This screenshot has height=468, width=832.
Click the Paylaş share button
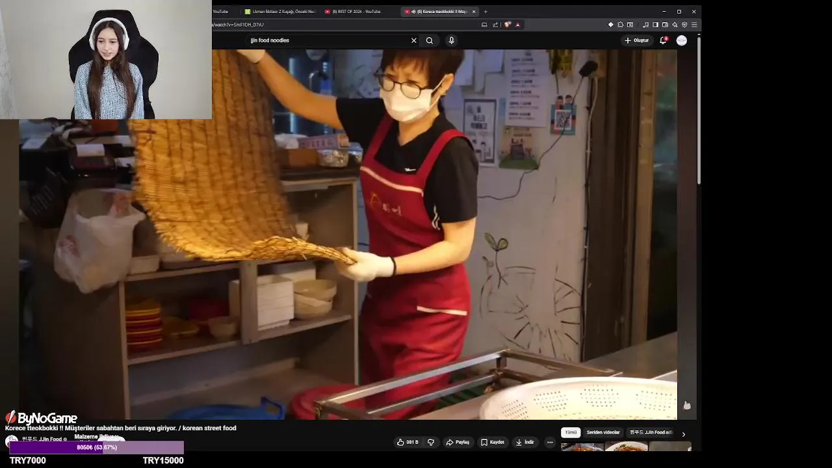458,442
